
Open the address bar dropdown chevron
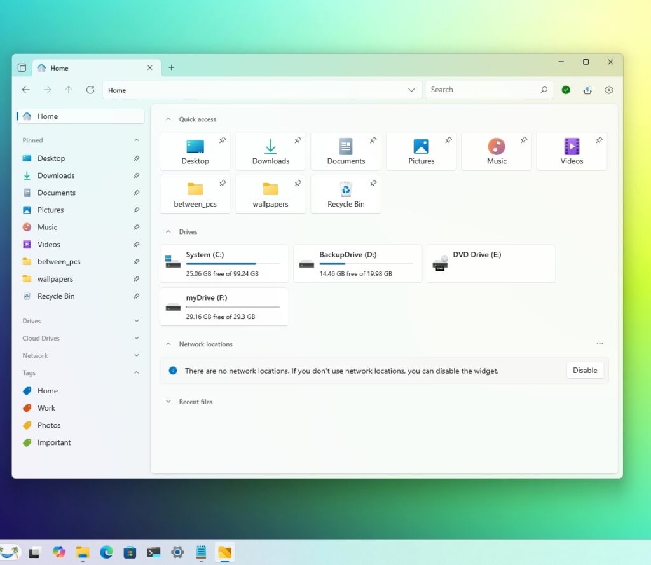pos(411,90)
